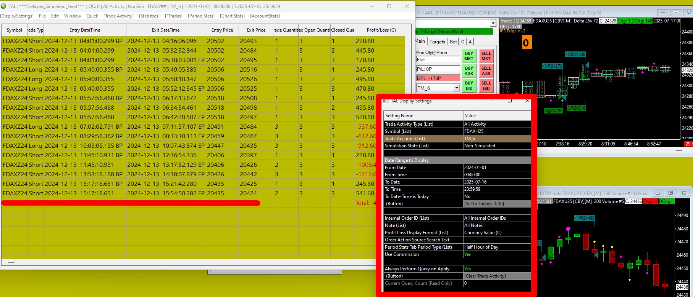Open the TM_6 trade account dropdown
The height and width of the screenshot is (297, 693).
[457, 88]
